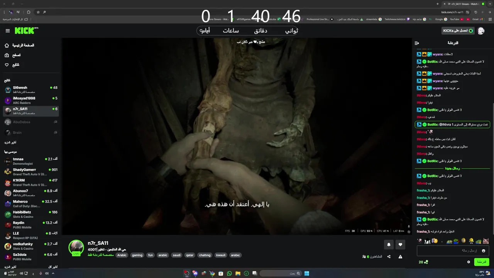Toggle stream notifications bell
Viewport: 494px width, 278px height.
click(x=389, y=244)
